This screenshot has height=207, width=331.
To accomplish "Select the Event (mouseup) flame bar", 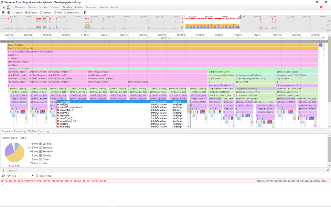I will tap(163, 45).
